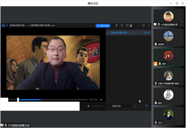Click the 腾讯会议 window title
186x128 pixels.
[93, 3]
